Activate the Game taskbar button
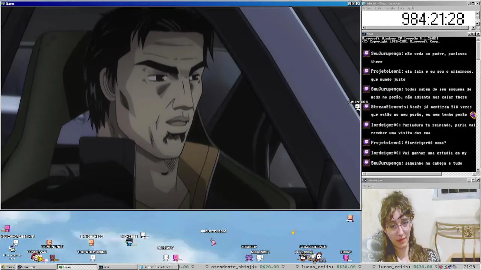Image resolution: width=481 pixels, height=270 pixels. pyautogui.click(x=77, y=267)
